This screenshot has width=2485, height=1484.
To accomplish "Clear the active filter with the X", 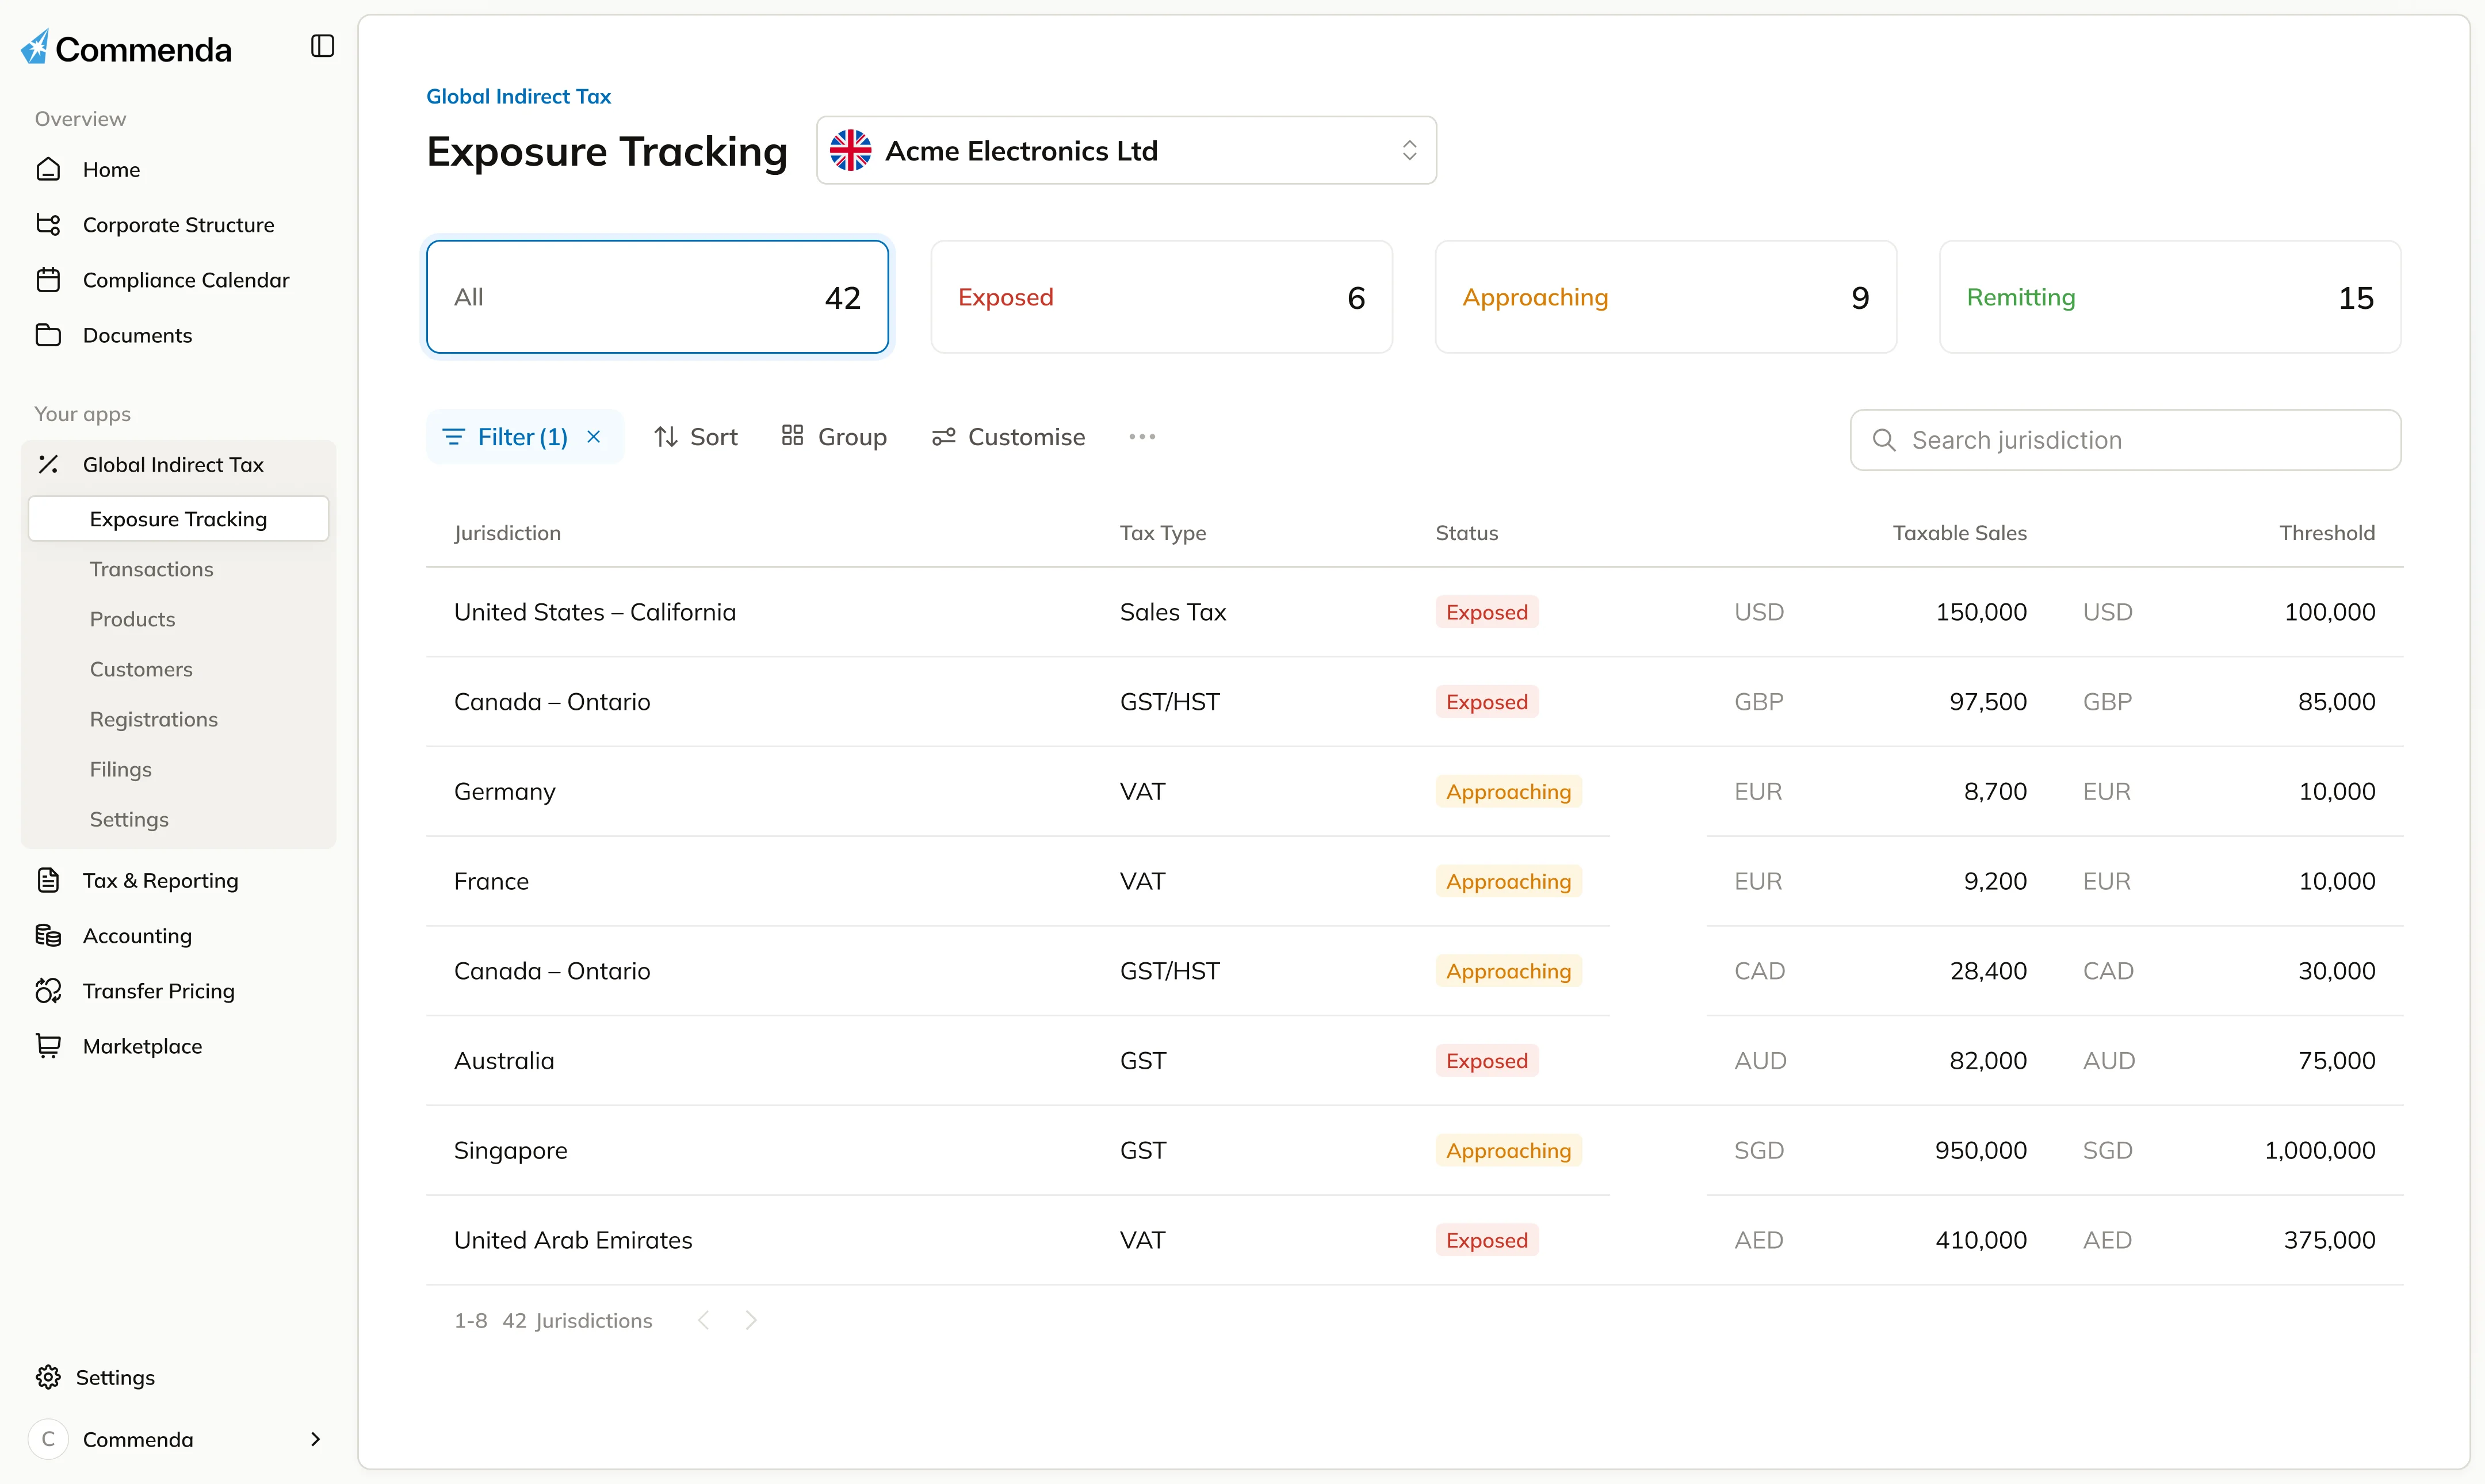I will coord(593,436).
